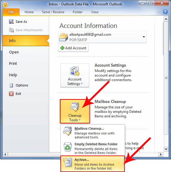Image resolution: width=171 pixels, height=172 pixels.
Task: Select Print in the backstage sidebar
Action: point(13,64)
